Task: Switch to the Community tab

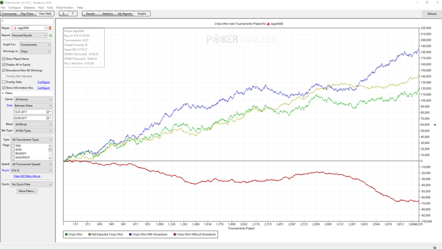Action: point(9,13)
